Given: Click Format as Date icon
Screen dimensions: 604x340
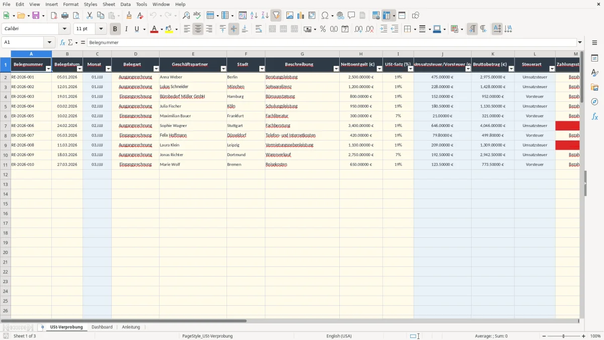Looking at the screenshot, I should tap(345, 29).
